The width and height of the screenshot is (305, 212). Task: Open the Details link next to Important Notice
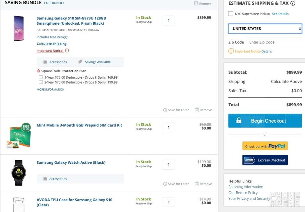266,51
